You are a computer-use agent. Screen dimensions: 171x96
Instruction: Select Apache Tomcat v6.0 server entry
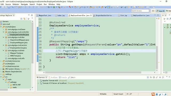coord(53,81)
